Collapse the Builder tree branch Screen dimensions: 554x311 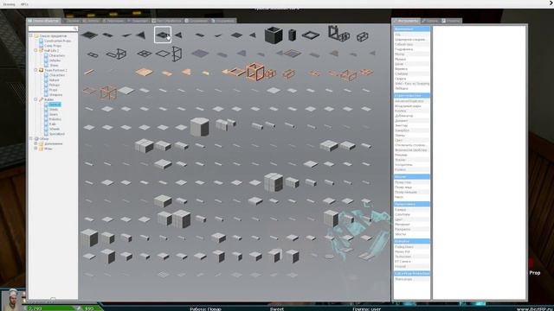(x=35, y=99)
